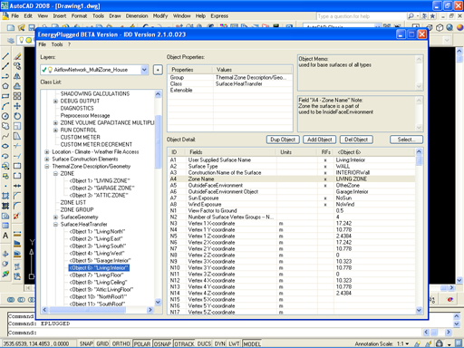The height and width of the screenshot is (348, 464).
Task: Toggle GRID display in status bar
Action: [x=102, y=343]
